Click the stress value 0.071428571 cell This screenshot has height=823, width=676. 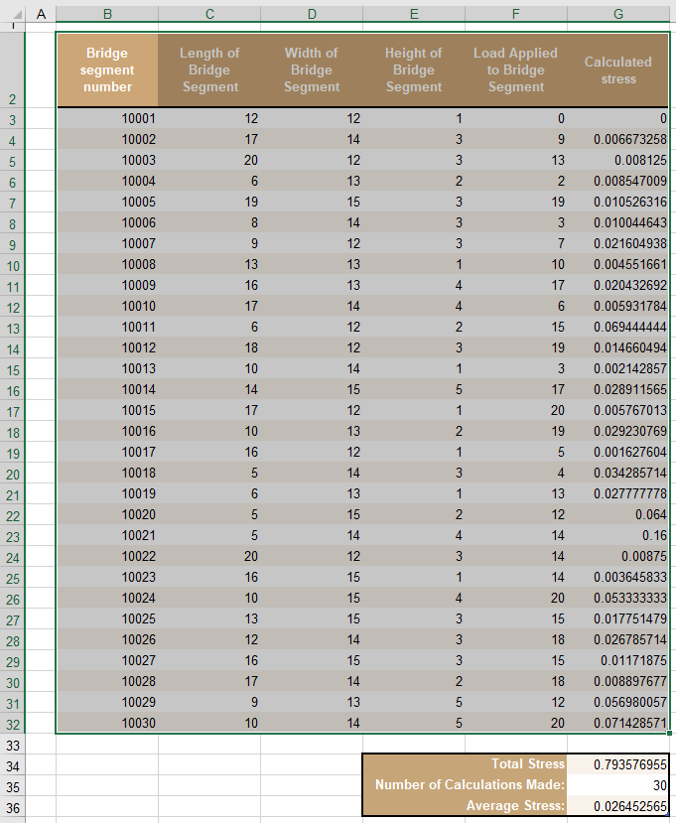tap(618, 723)
